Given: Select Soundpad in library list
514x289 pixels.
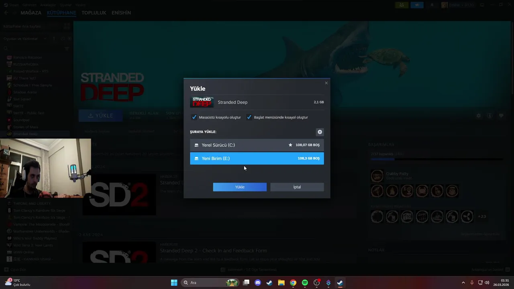Looking at the screenshot, I should [21, 120].
